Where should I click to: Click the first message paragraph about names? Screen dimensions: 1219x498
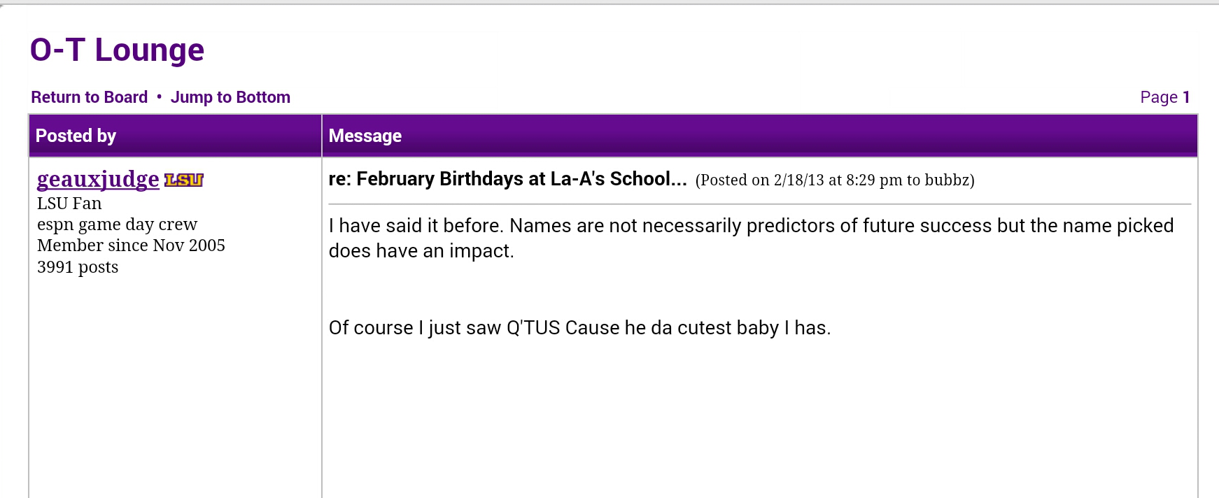pos(751,239)
